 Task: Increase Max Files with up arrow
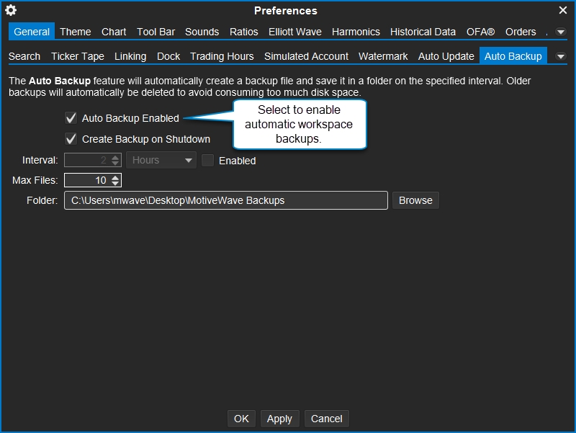115,177
